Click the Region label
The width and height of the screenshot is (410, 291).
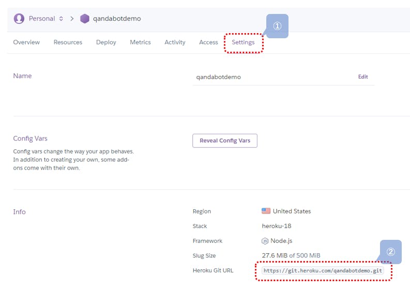(x=202, y=211)
